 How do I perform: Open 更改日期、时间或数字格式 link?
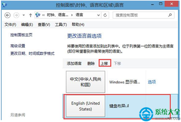(x=32, y=53)
